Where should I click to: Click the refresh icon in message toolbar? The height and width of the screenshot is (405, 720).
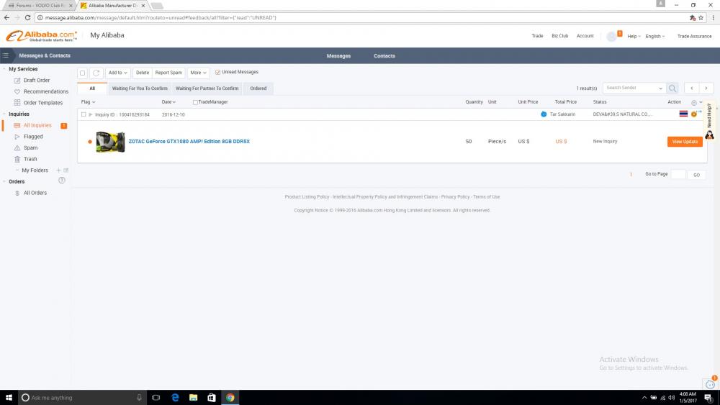[96, 73]
